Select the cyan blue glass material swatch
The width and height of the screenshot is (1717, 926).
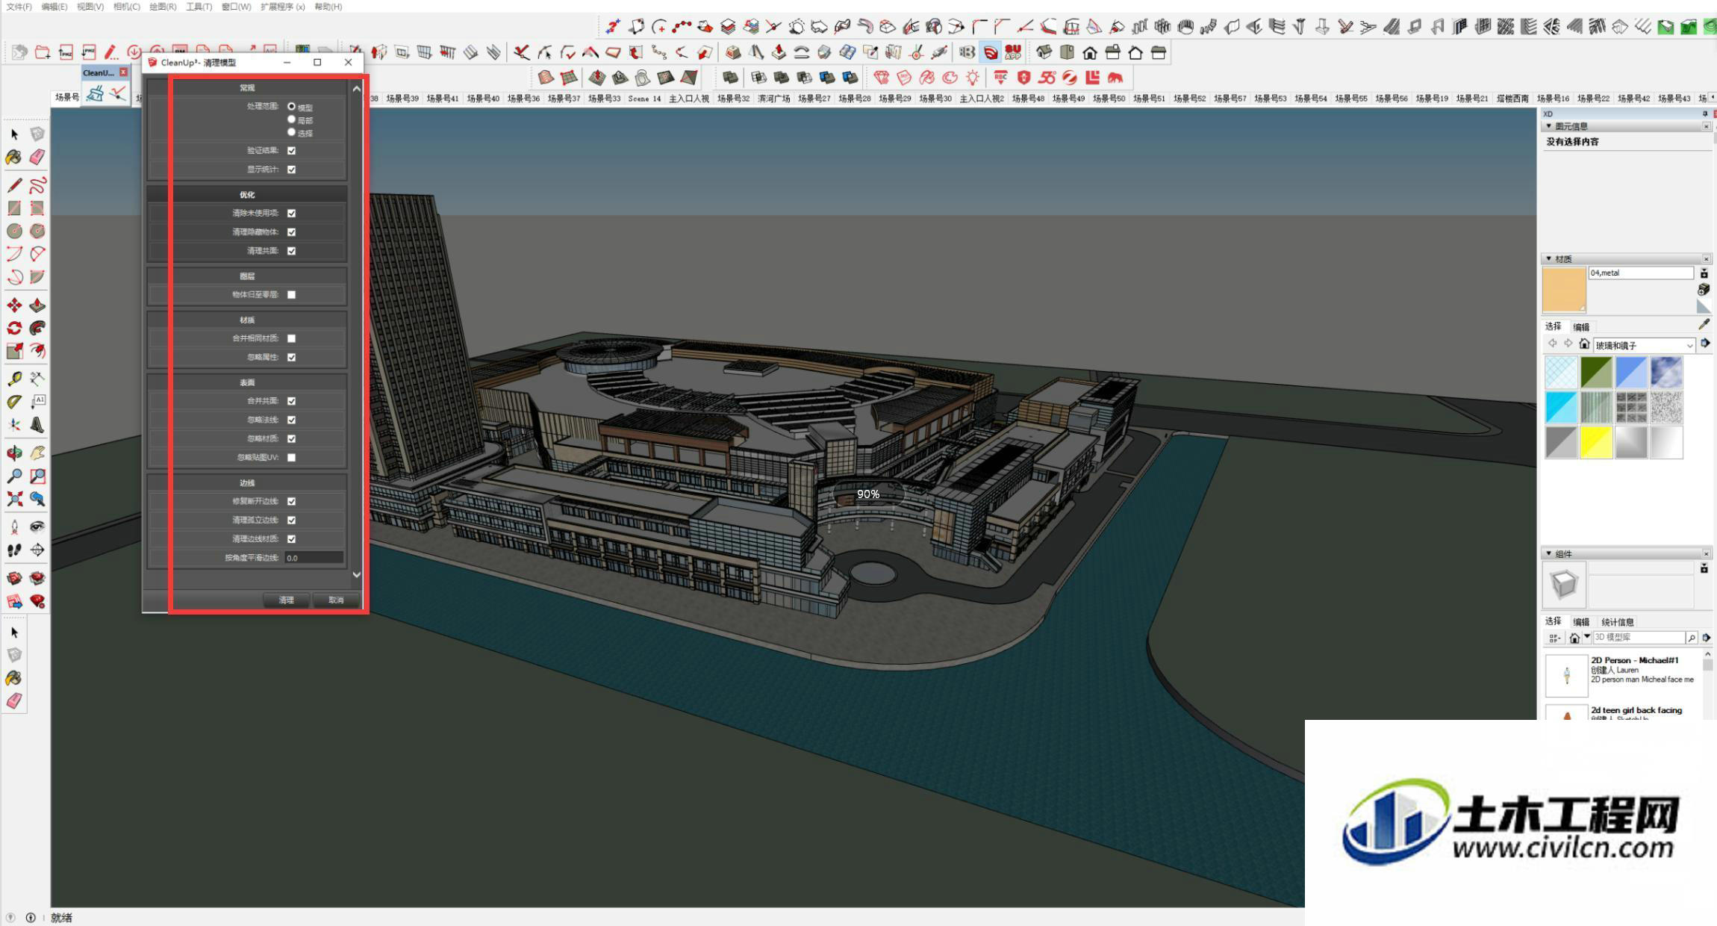click(1561, 407)
